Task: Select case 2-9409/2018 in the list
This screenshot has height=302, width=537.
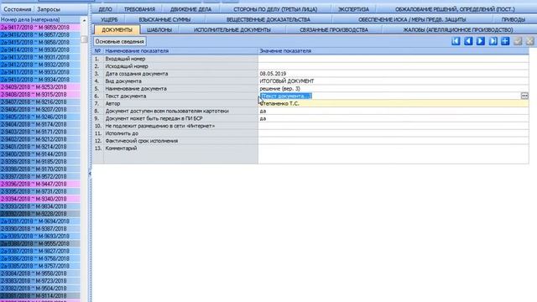Action: coord(40,87)
